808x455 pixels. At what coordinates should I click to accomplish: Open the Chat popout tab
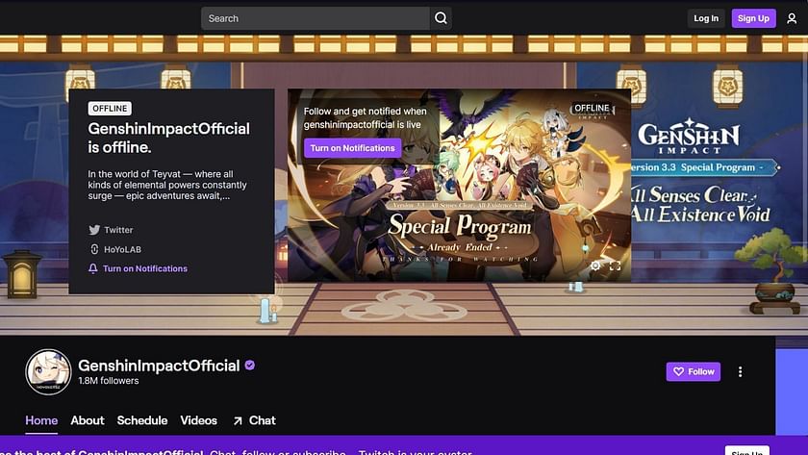(255, 420)
